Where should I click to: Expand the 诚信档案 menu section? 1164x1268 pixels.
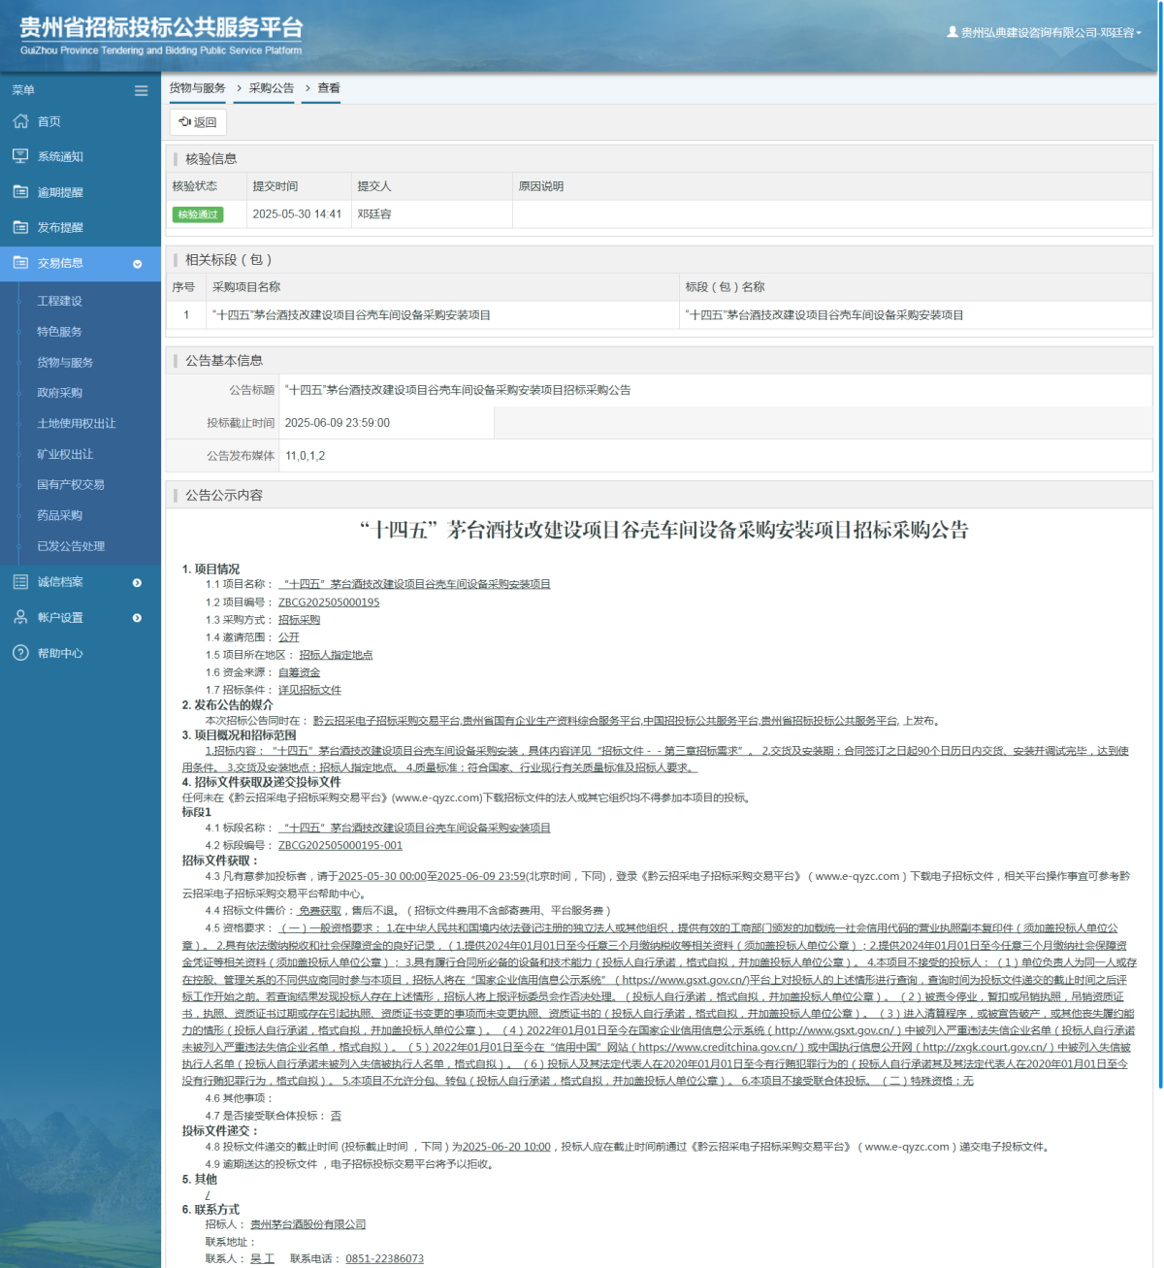135,581
